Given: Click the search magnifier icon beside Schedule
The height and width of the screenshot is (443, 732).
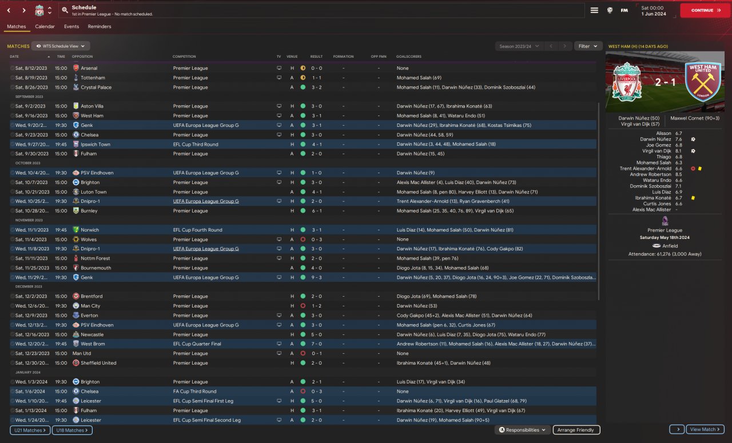Looking at the screenshot, I should 65,10.
